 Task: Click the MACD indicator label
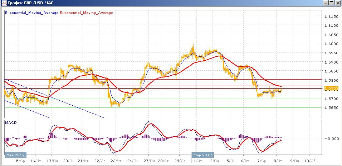pos(11,122)
